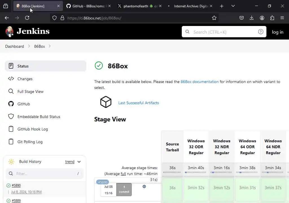Open GitHub Hook Log
This screenshot has height=203, width=289.
point(32,129)
